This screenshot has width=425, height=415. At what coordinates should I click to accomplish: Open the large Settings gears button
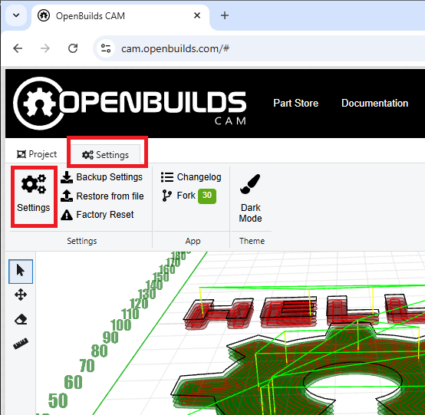pos(34,196)
